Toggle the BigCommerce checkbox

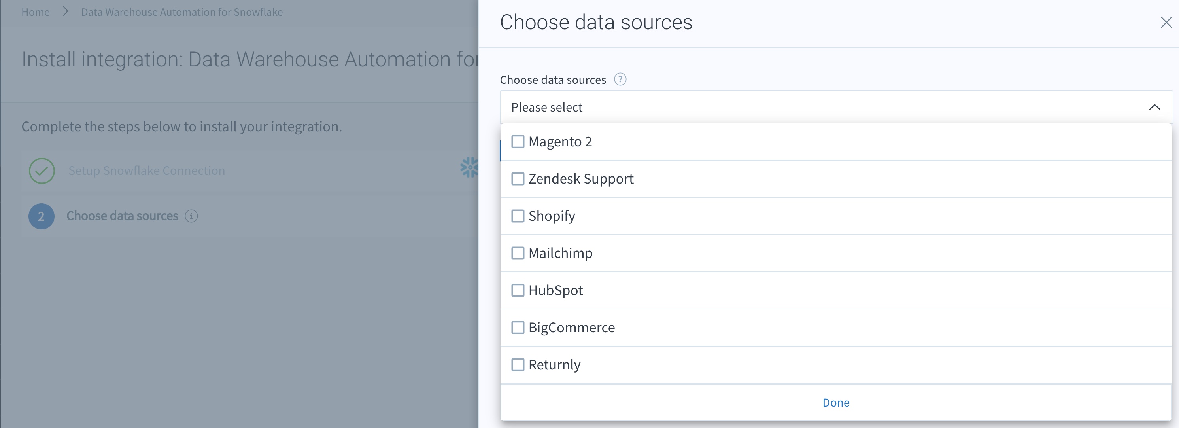point(518,327)
